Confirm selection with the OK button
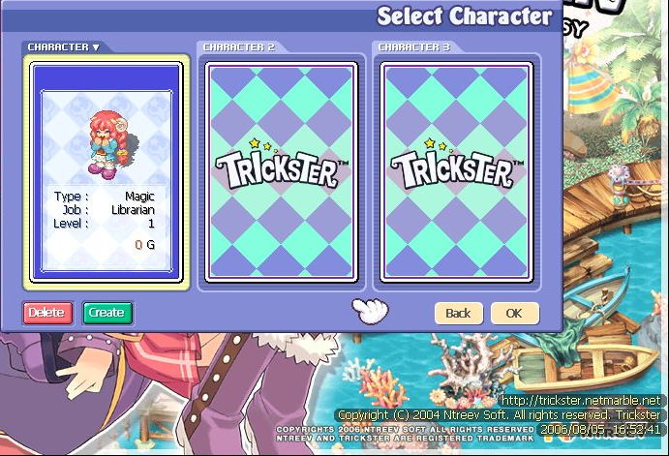669x456 pixels. pyautogui.click(x=514, y=314)
